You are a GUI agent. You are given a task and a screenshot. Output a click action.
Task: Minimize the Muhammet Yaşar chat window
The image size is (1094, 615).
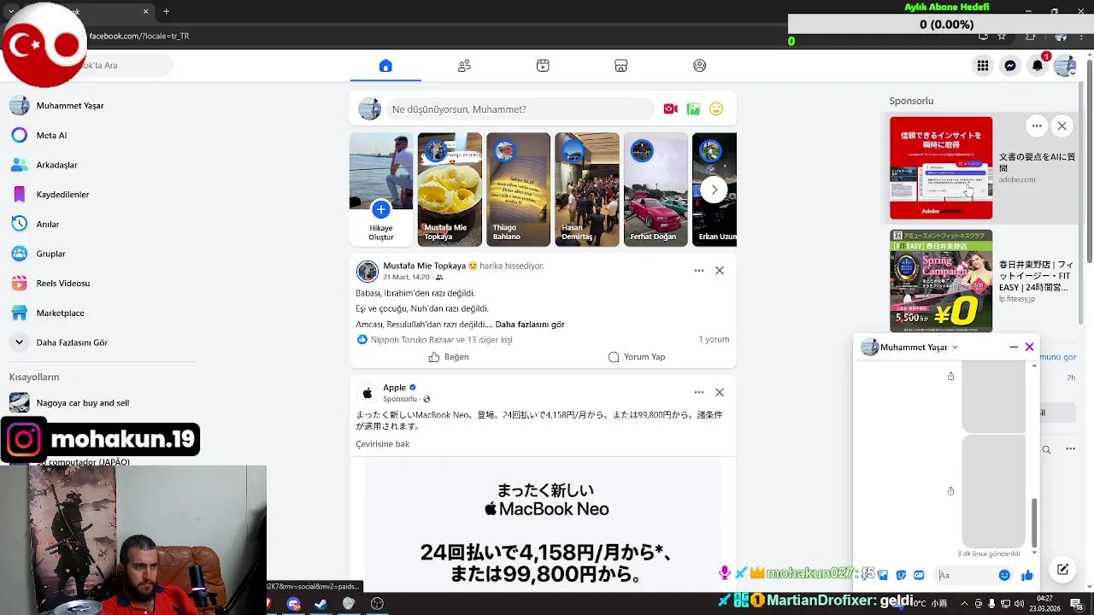tap(1014, 347)
